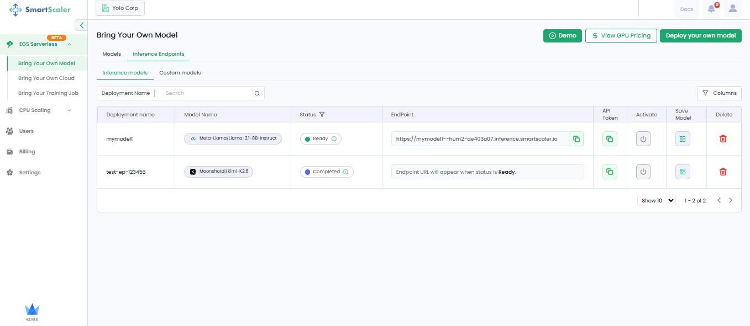Copy API token for mymodel1
This screenshot has width=750, height=326.
[610, 139]
